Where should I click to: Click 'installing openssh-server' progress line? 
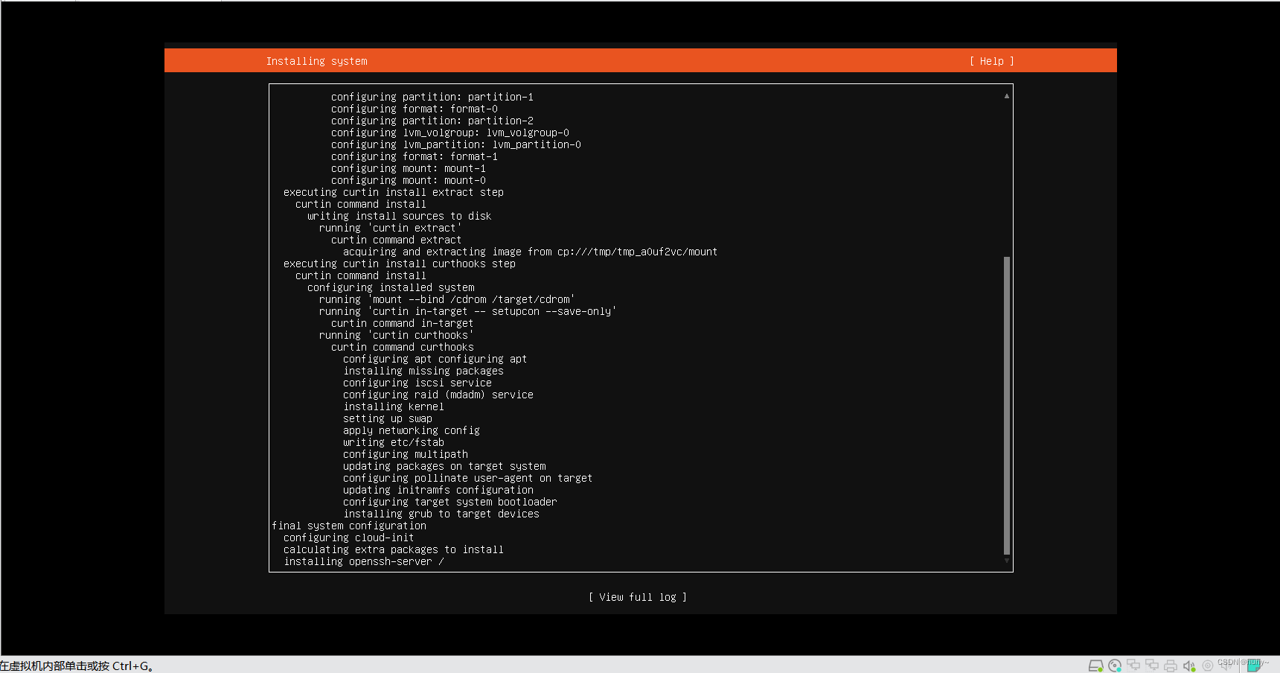(x=363, y=561)
